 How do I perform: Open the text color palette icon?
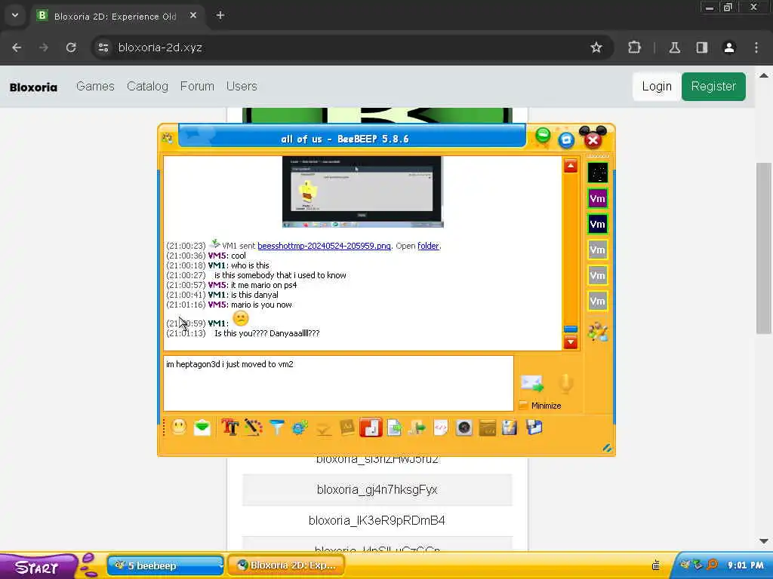(x=253, y=427)
